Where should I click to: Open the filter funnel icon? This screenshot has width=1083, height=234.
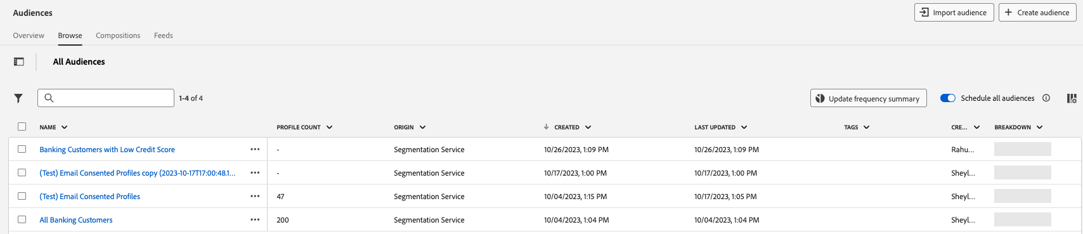pos(18,98)
